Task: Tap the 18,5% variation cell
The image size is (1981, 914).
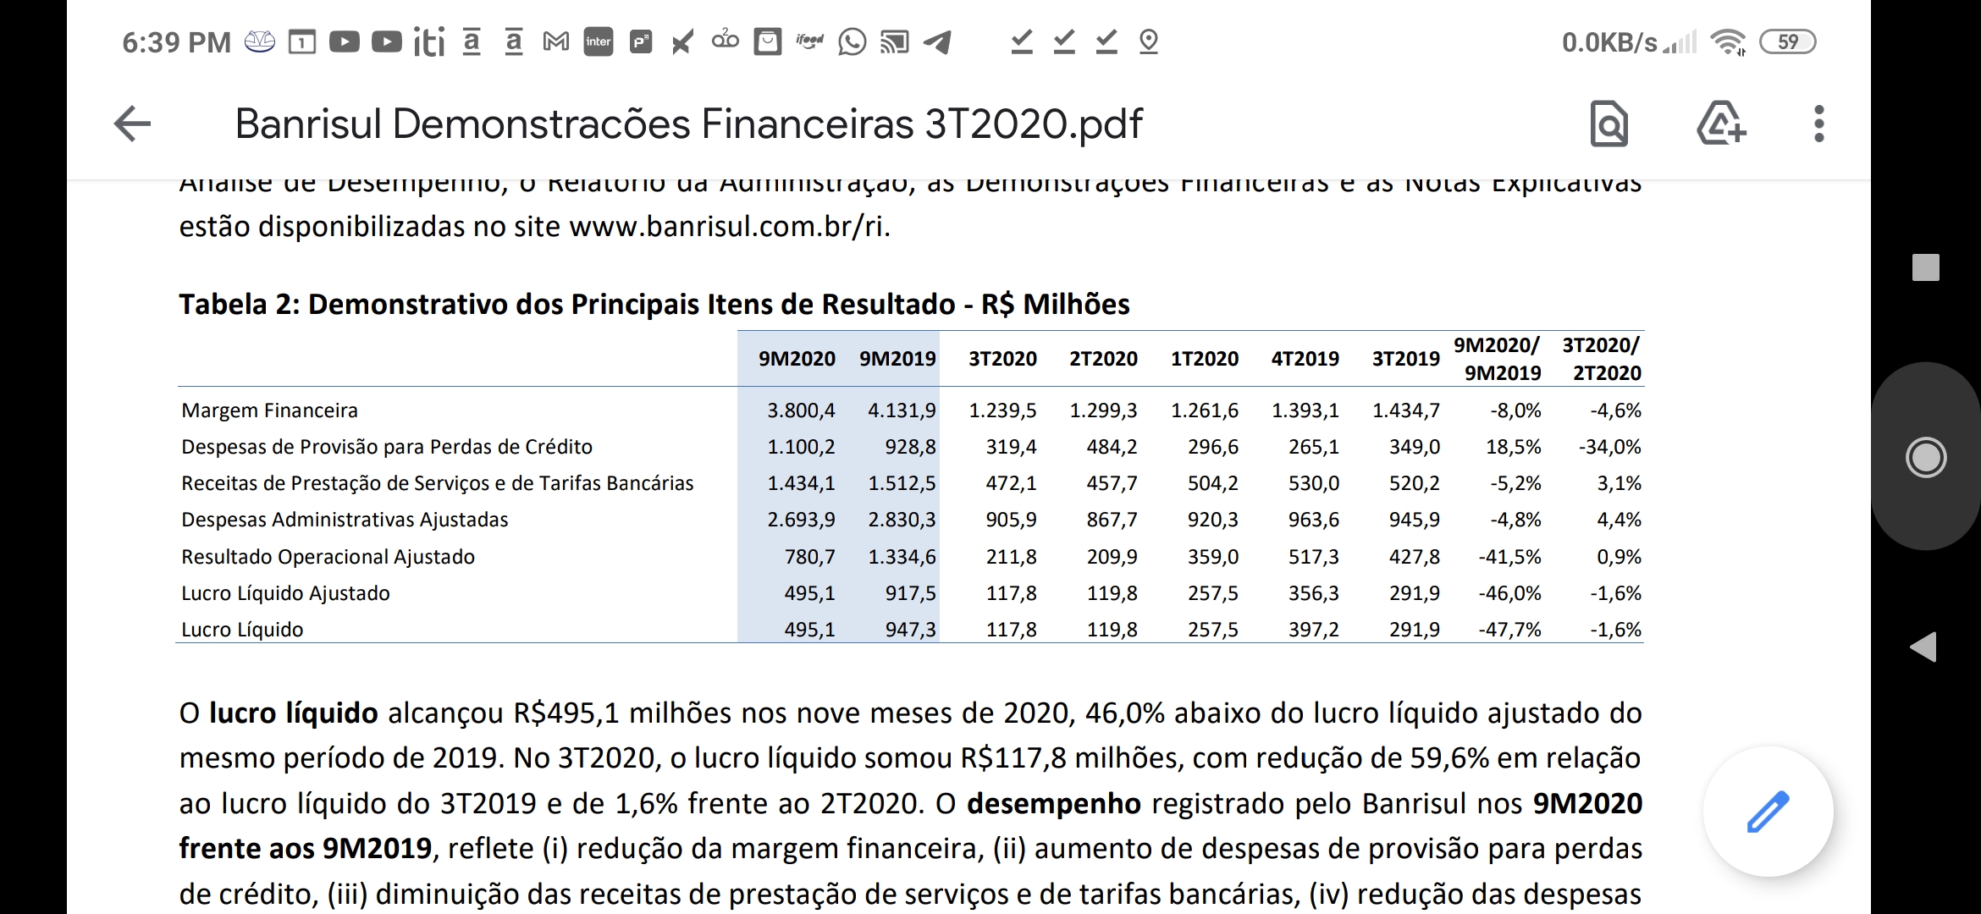Action: 1514,447
